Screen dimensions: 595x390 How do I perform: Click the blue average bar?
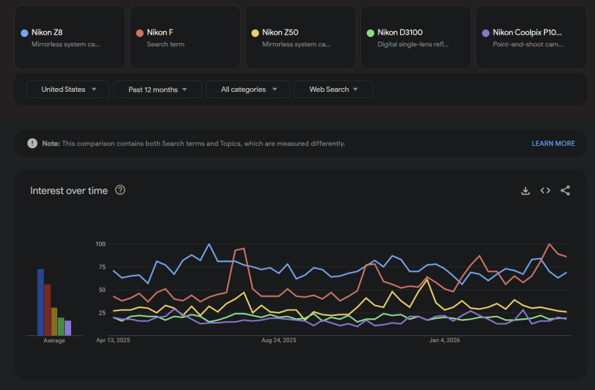point(41,302)
